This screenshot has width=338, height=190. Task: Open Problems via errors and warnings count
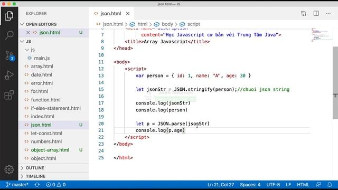tap(55, 185)
